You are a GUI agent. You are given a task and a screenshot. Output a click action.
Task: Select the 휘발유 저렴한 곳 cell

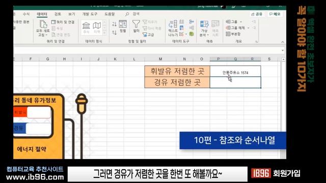click(177, 71)
